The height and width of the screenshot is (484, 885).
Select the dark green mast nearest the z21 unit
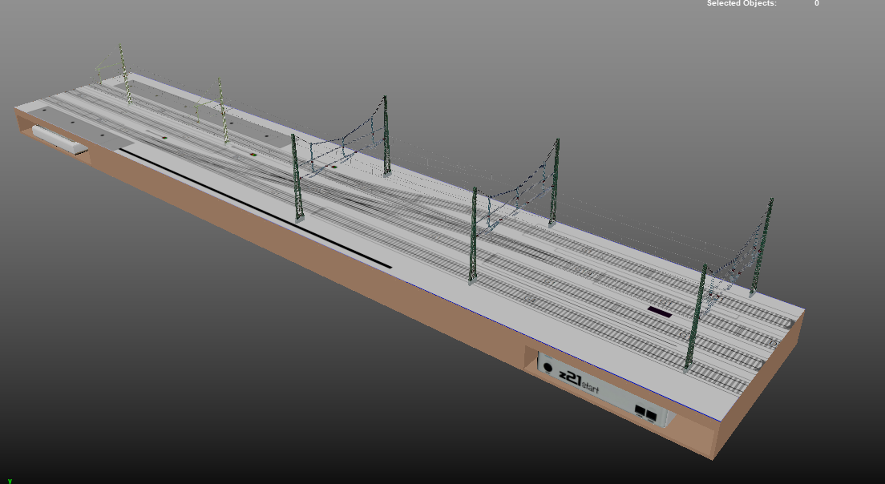[x=695, y=318]
